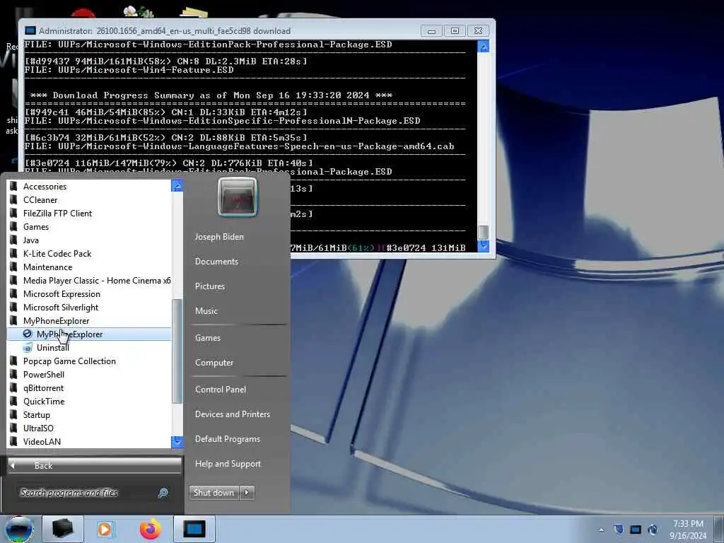Click programs list scrollbar down arrow
The width and height of the screenshot is (724, 543).
[x=177, y=442]
